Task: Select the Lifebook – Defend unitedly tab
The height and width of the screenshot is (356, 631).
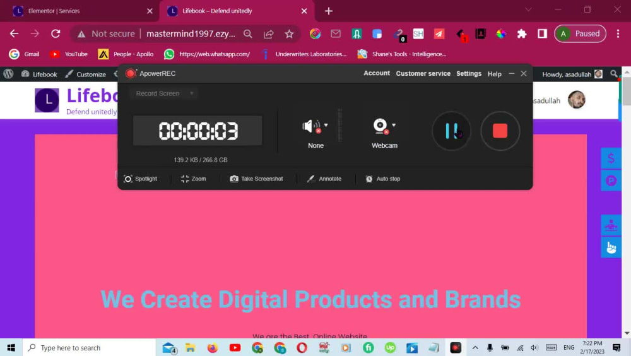Action: 237,11
